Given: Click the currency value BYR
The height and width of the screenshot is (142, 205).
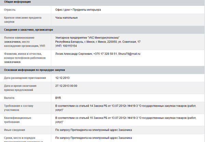Looking at the screenshot, I should tap(58, 98).
